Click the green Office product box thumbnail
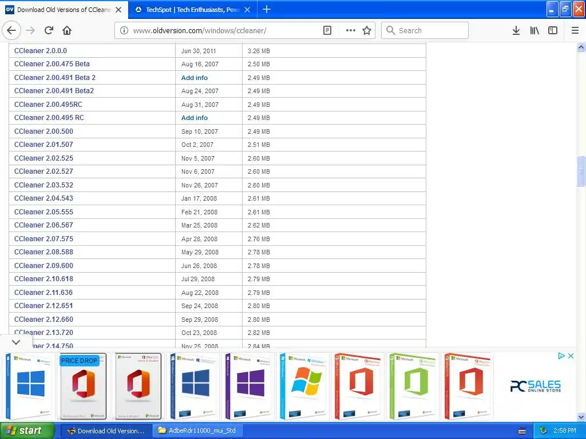This screenshot has height=439, width=586. click(412, 386)
